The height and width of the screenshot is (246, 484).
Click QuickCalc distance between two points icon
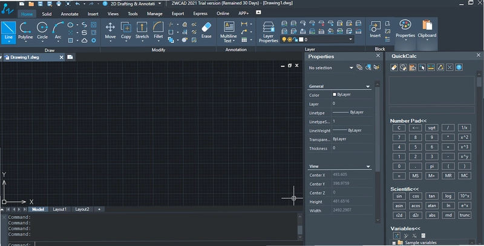[431, 68]
